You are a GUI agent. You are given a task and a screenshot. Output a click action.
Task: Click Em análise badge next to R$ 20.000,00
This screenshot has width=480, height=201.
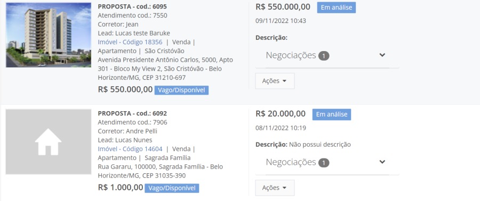[332, 114]
